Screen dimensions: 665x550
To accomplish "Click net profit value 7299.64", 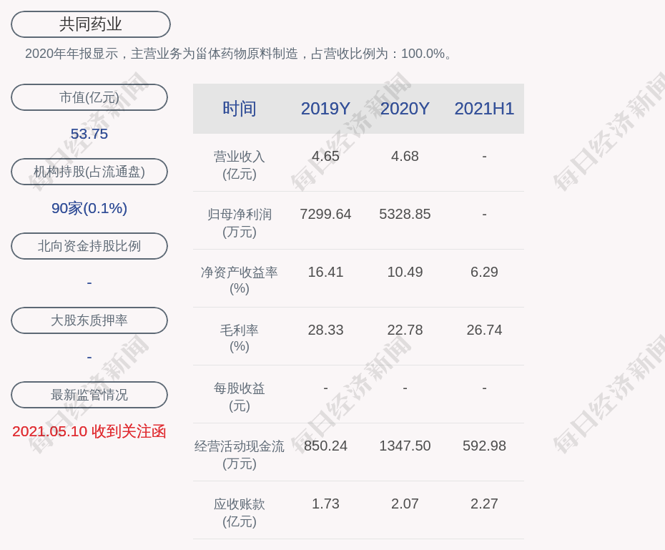I will pos(325,214).
